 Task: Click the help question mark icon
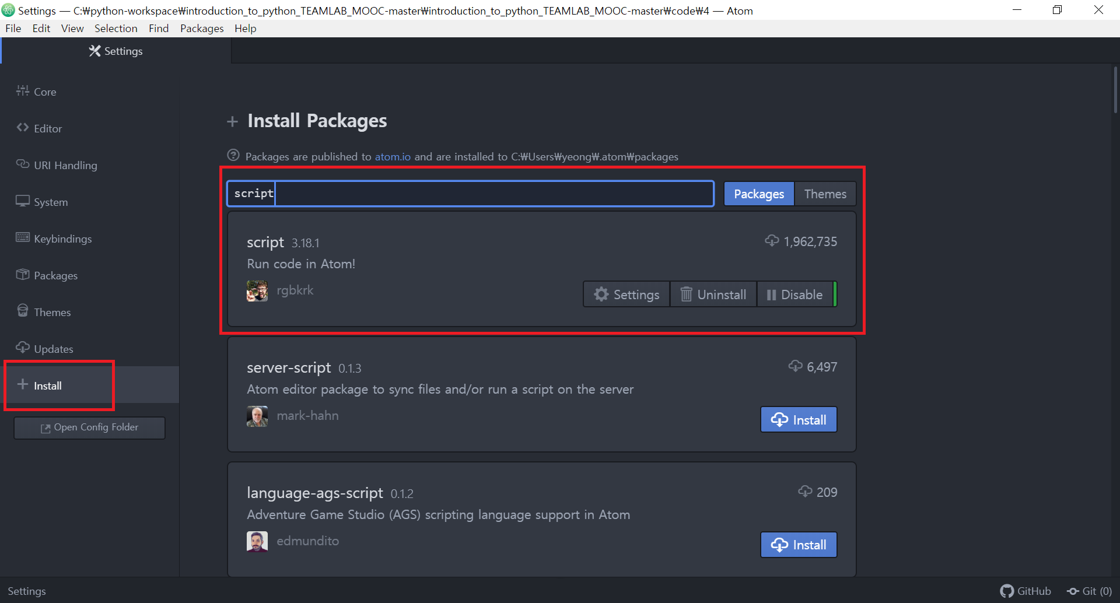(233, 155)
